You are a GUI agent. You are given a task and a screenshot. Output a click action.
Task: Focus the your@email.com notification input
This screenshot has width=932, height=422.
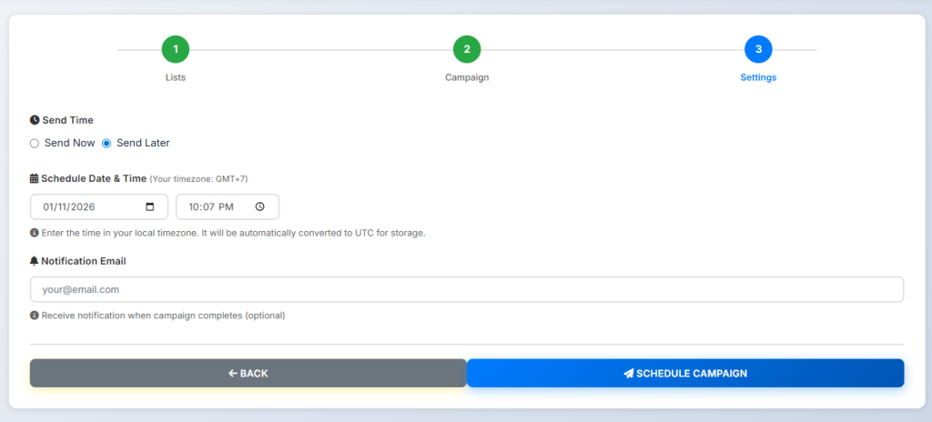(466, 289)
